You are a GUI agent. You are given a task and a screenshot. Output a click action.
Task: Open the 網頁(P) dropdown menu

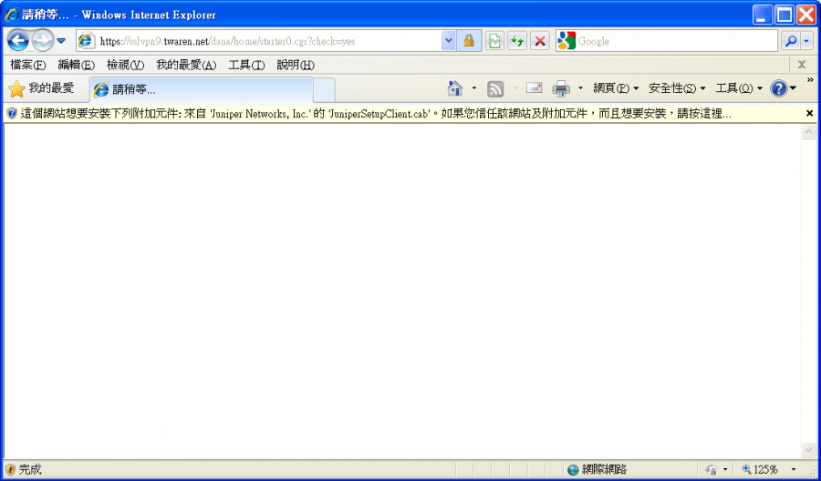click(616, 88)
